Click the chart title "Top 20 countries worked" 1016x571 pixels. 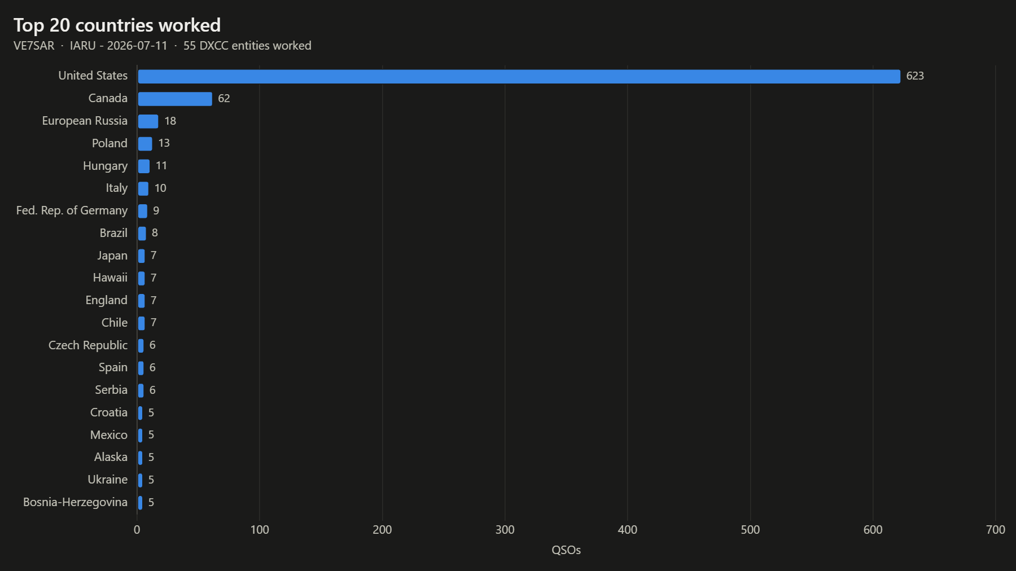point(117,25)
